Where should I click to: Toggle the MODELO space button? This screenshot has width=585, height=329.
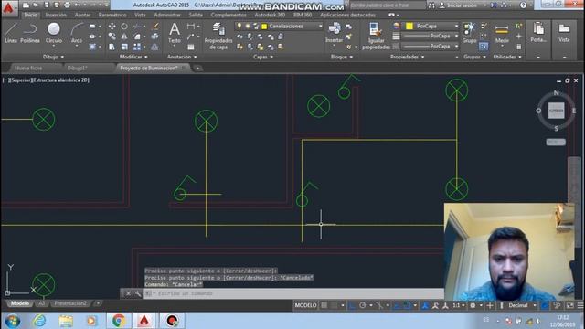[305, 305]
